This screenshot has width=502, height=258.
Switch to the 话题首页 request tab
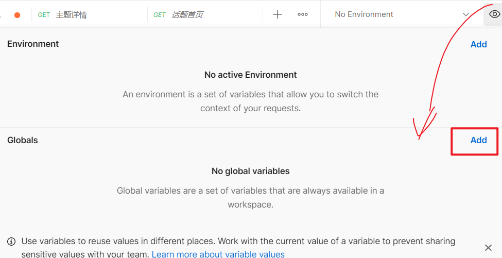[x=187, y=15]
